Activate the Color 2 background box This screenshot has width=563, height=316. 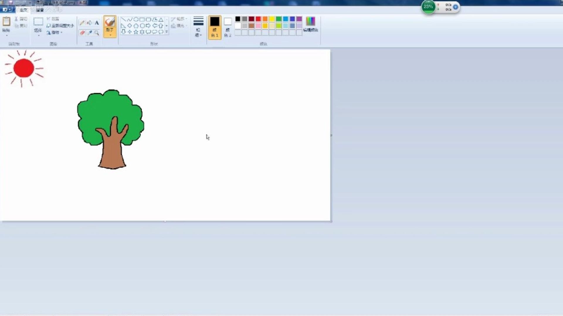pyautogui.click(x=228, y=27)
